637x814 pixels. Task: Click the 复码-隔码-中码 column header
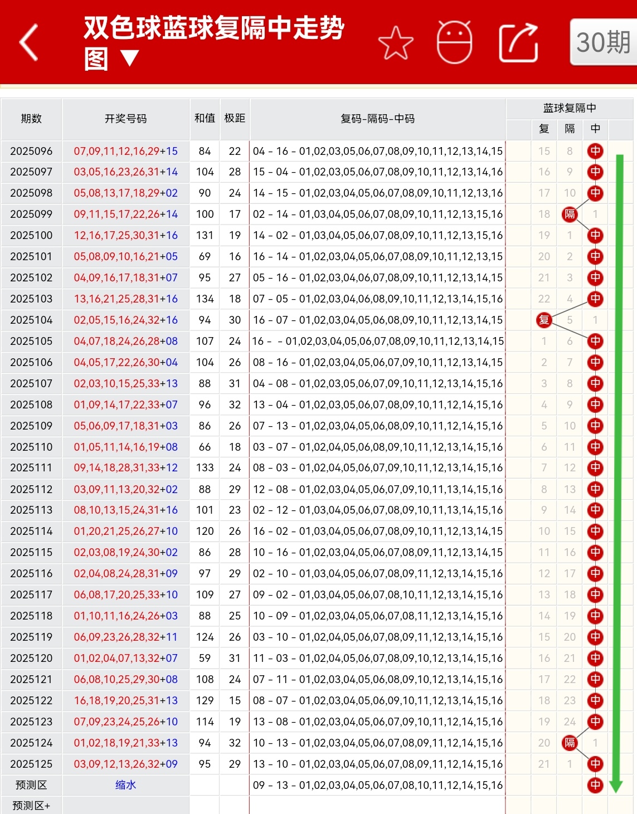click(x=378, y=119)
